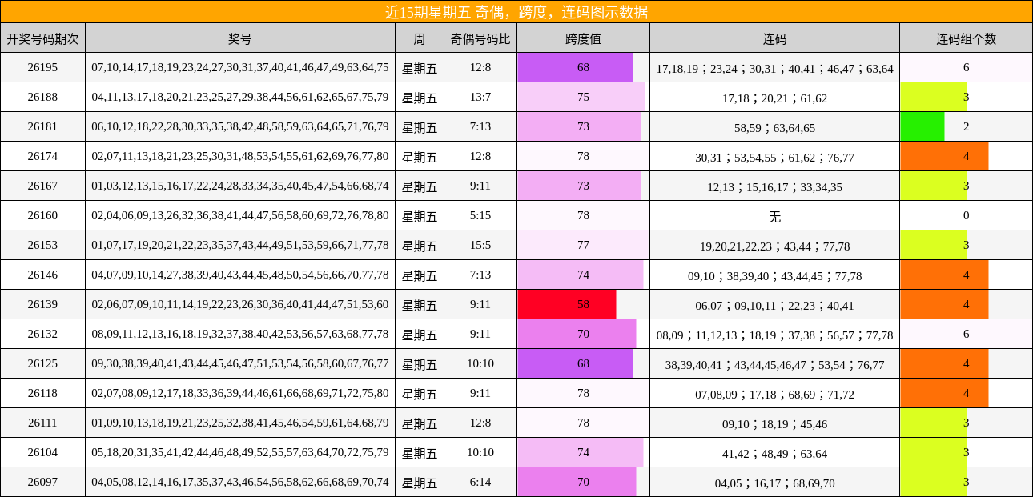Viewport: 1033px width, 497px height.
Task: Click the 星期五 cell for issue 26104
Action: [x=420, y=453]
